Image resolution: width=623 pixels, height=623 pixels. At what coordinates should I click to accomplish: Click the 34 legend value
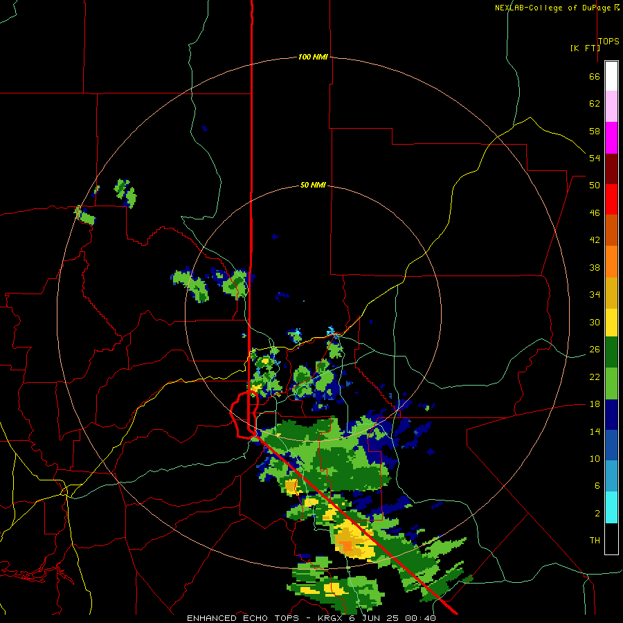click(595, 295)
